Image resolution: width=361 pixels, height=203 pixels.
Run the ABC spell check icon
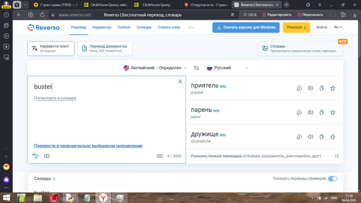tap(35, 156)
